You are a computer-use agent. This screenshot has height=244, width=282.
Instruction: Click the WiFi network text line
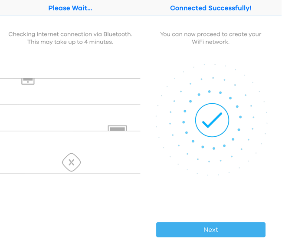pos(210,42)
